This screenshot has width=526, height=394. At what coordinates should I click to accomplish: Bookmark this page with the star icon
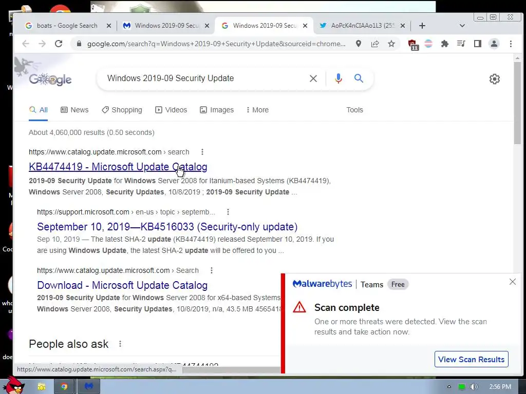[x=391, y=44]
